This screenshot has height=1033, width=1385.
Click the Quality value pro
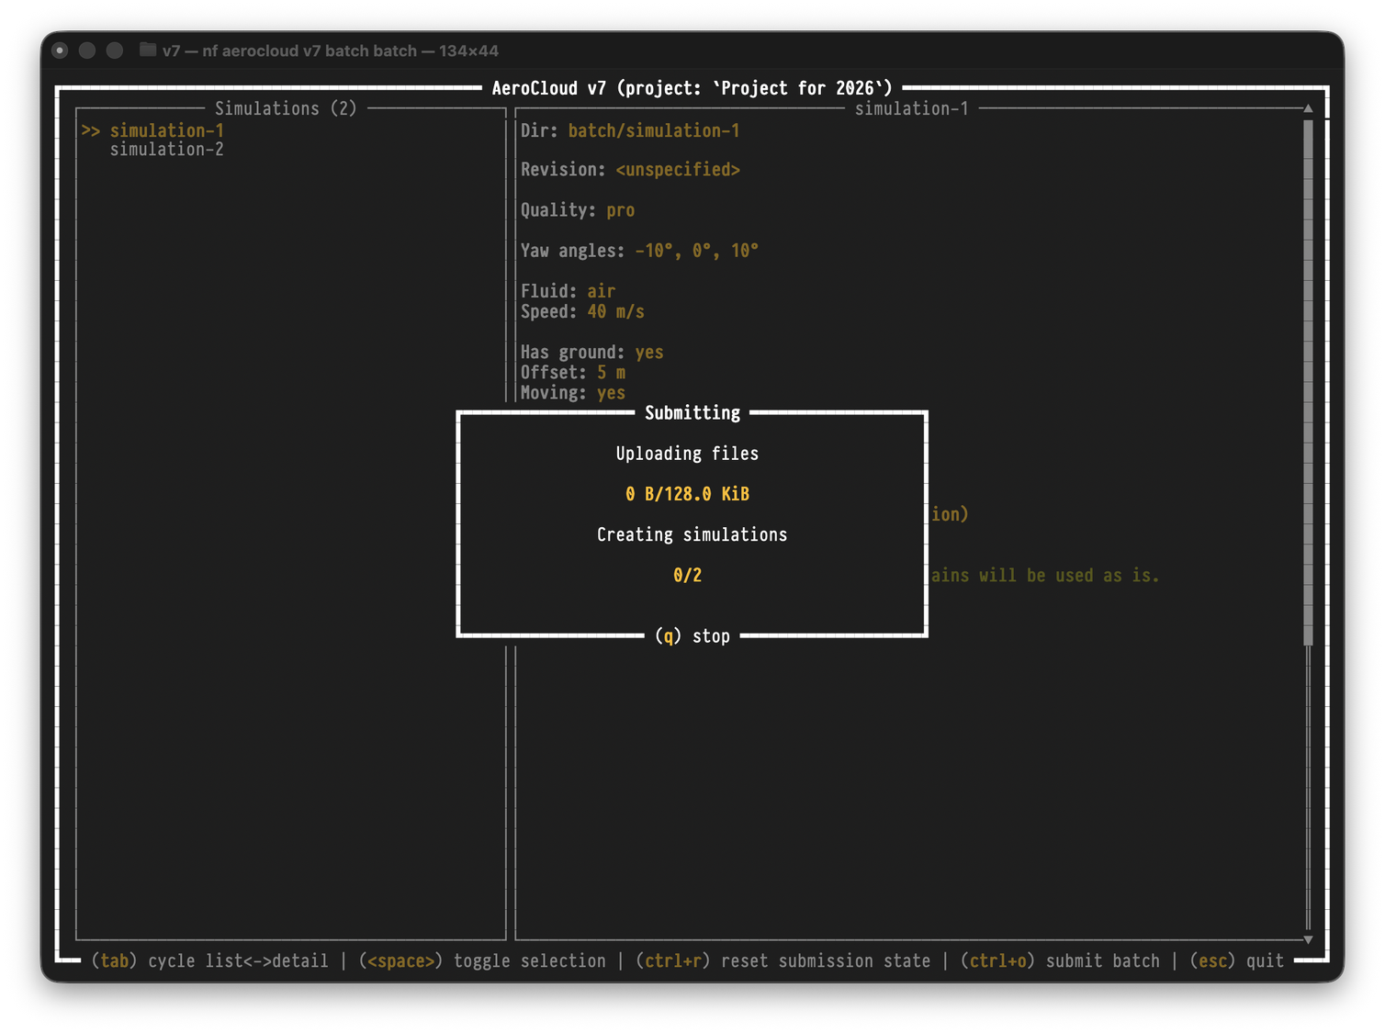pos(620,210)
